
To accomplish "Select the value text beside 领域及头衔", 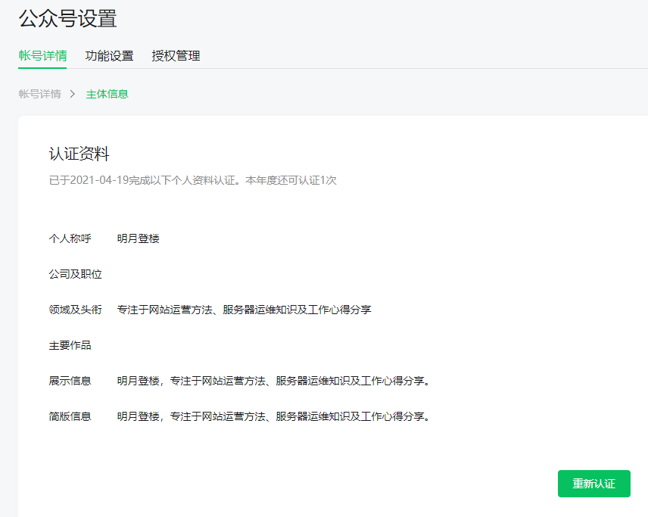I will [244, 310].
